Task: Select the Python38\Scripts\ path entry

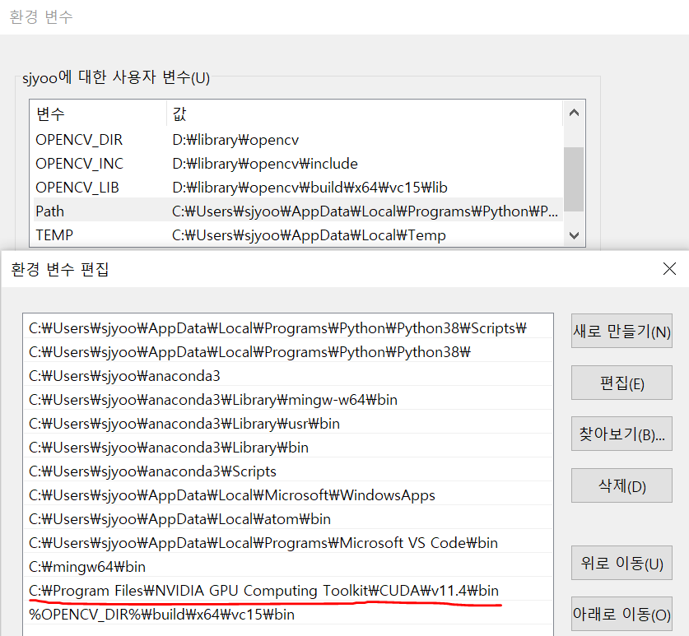Action: click(288, 328)
